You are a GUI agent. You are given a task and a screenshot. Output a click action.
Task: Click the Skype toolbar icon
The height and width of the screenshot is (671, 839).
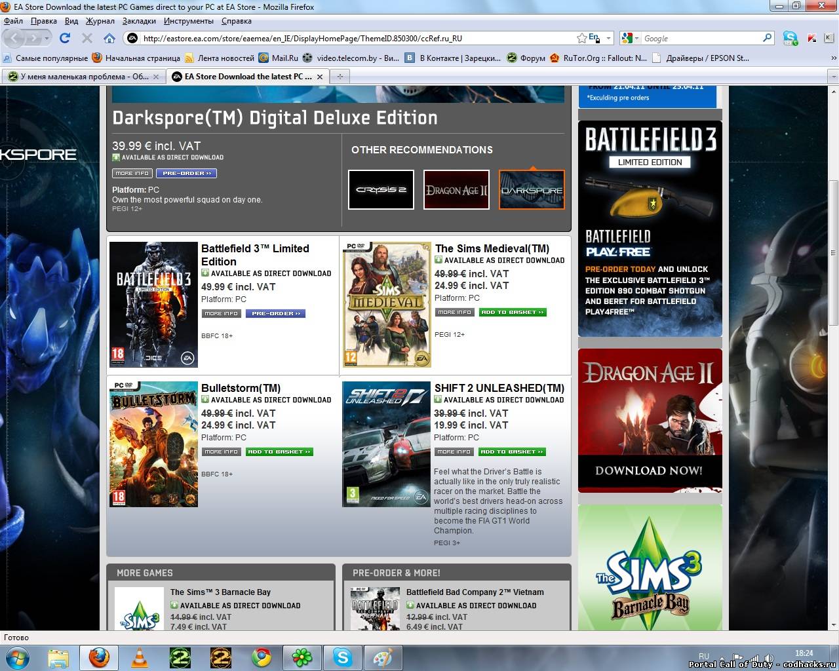click(x=790, y=38)
